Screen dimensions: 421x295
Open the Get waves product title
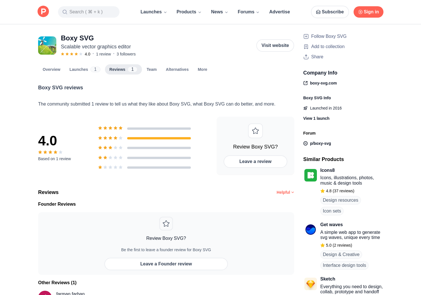(x=331, y=225)
